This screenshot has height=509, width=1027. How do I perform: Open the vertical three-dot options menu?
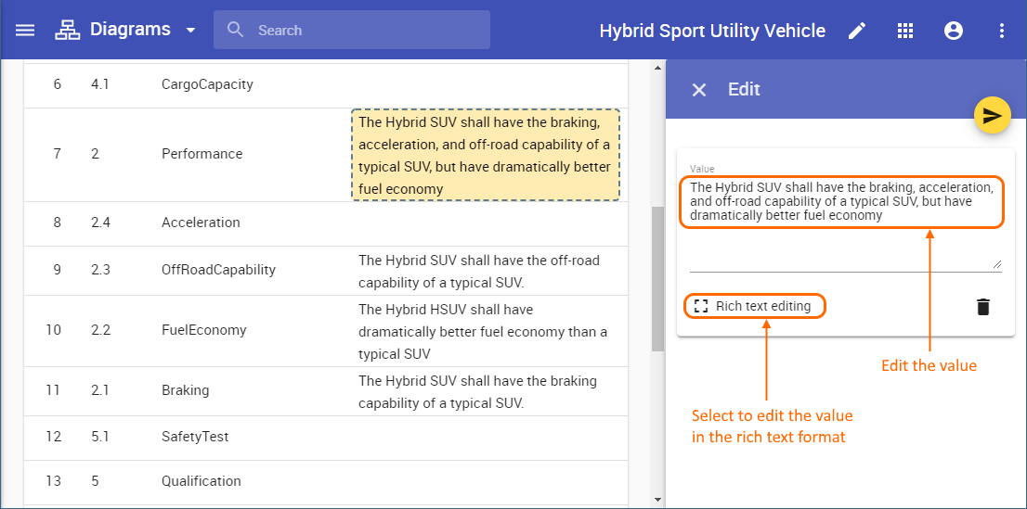click(x=1001, y=31)
